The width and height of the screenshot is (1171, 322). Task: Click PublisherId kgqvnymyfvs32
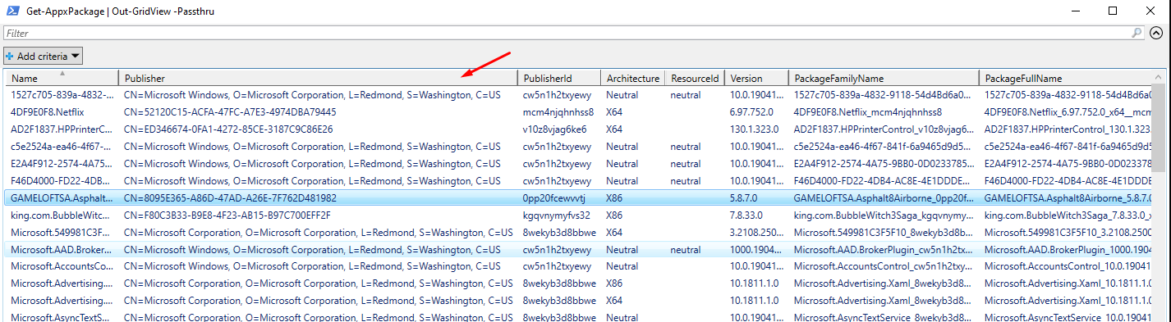(x=556, y=215)
